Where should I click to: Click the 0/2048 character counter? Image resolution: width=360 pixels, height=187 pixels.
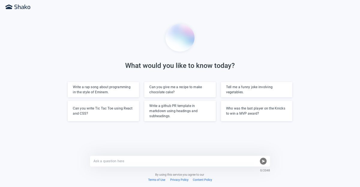pos(265,171)
